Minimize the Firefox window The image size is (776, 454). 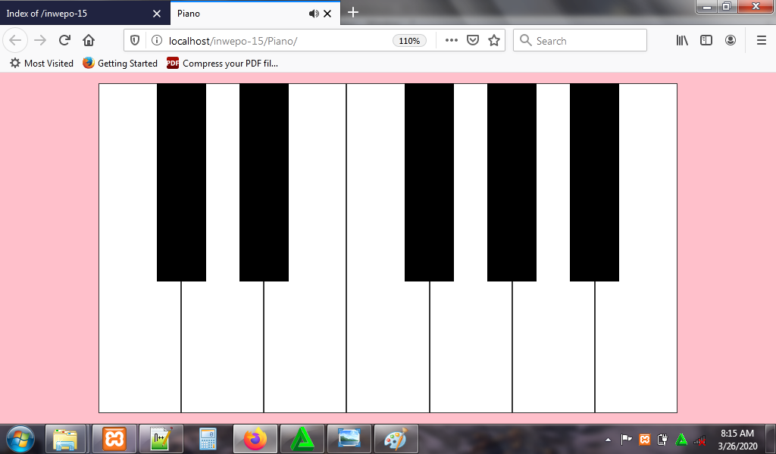707,6
